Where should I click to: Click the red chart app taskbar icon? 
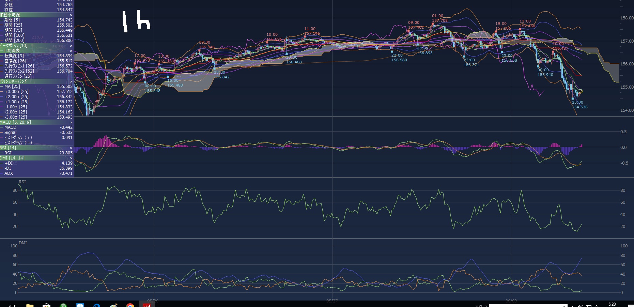point(147,305)
